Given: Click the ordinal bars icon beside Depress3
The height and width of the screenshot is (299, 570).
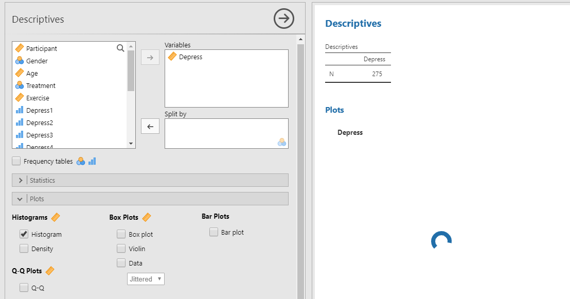Looking at the screenshot, I should [20, 135].
